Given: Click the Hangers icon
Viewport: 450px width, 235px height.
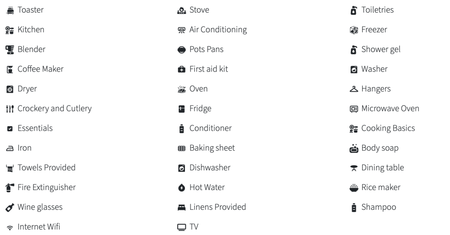Looking at the screenshot, I should [x=354, y=89].
